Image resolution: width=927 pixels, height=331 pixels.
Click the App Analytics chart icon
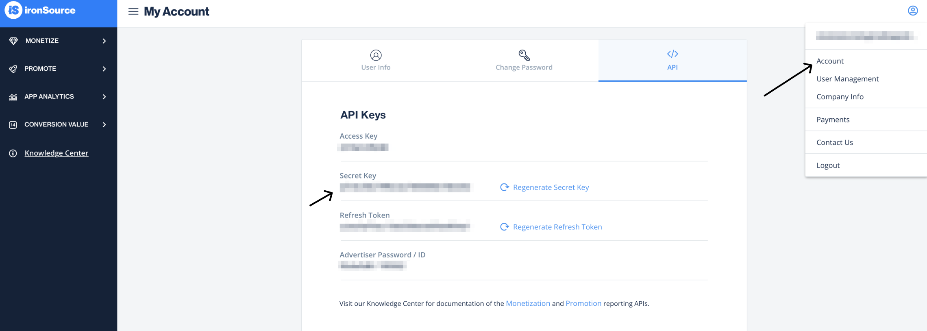pos(13,97)
